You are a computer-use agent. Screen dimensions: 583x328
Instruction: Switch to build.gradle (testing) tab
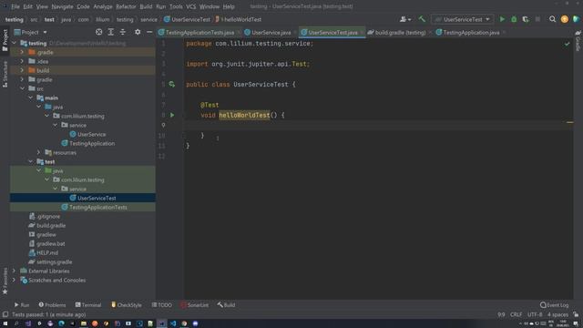[399, 33]
